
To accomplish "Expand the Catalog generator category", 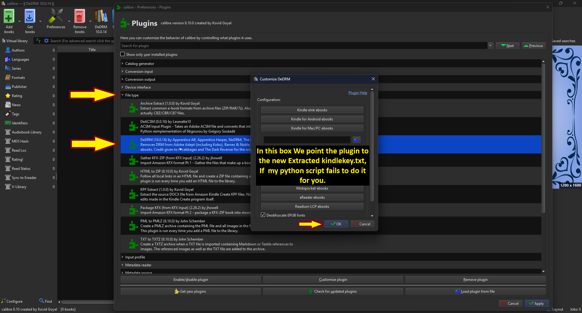I will tap(123, 64).
